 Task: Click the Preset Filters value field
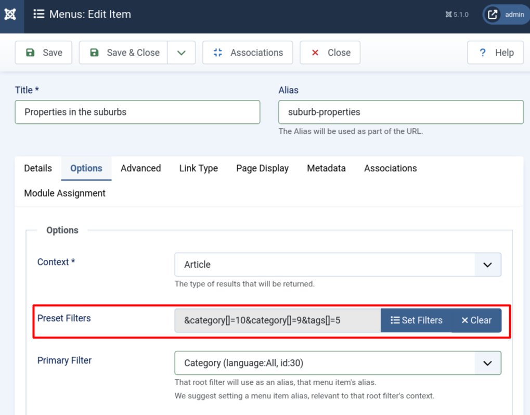coord(278,320)
